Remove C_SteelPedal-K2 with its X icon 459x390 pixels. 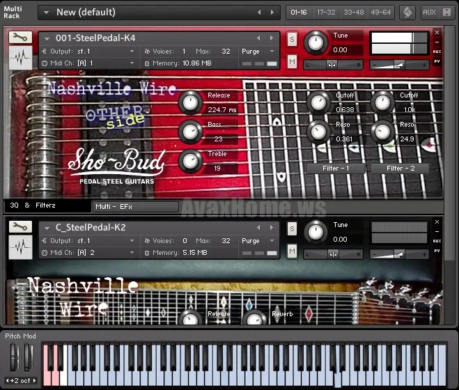tap(437, 222)
